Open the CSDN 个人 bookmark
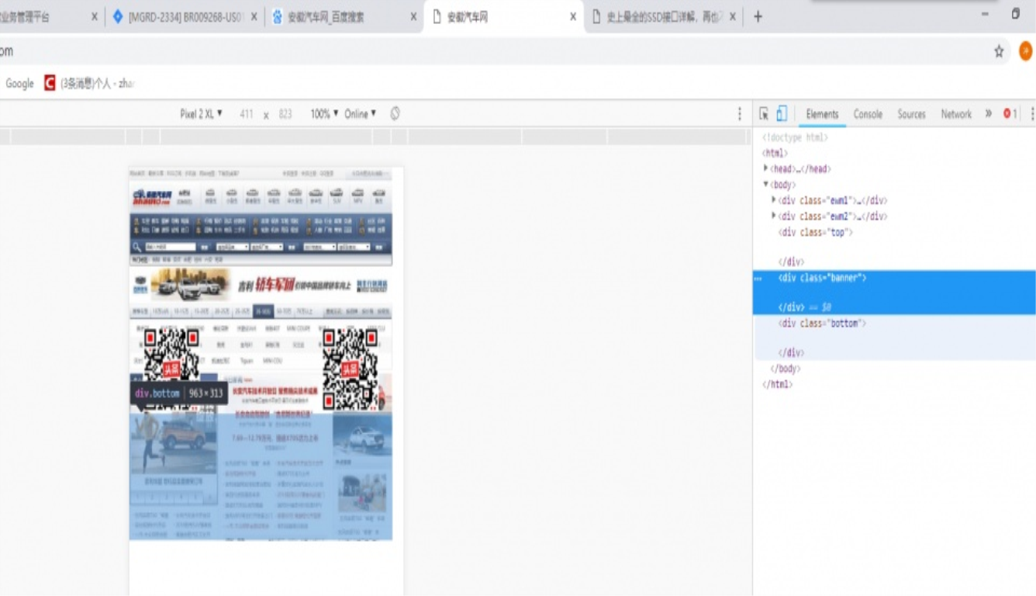The height and width of the screenshot is (596, 1036). click(x=89, y=83)
